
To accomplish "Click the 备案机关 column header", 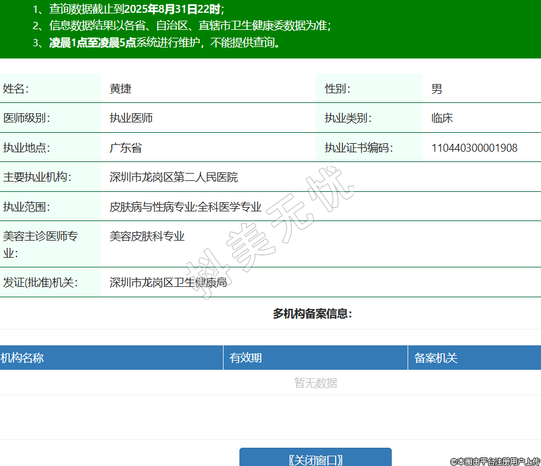I will pyautogui.click(x=436, y=358).
